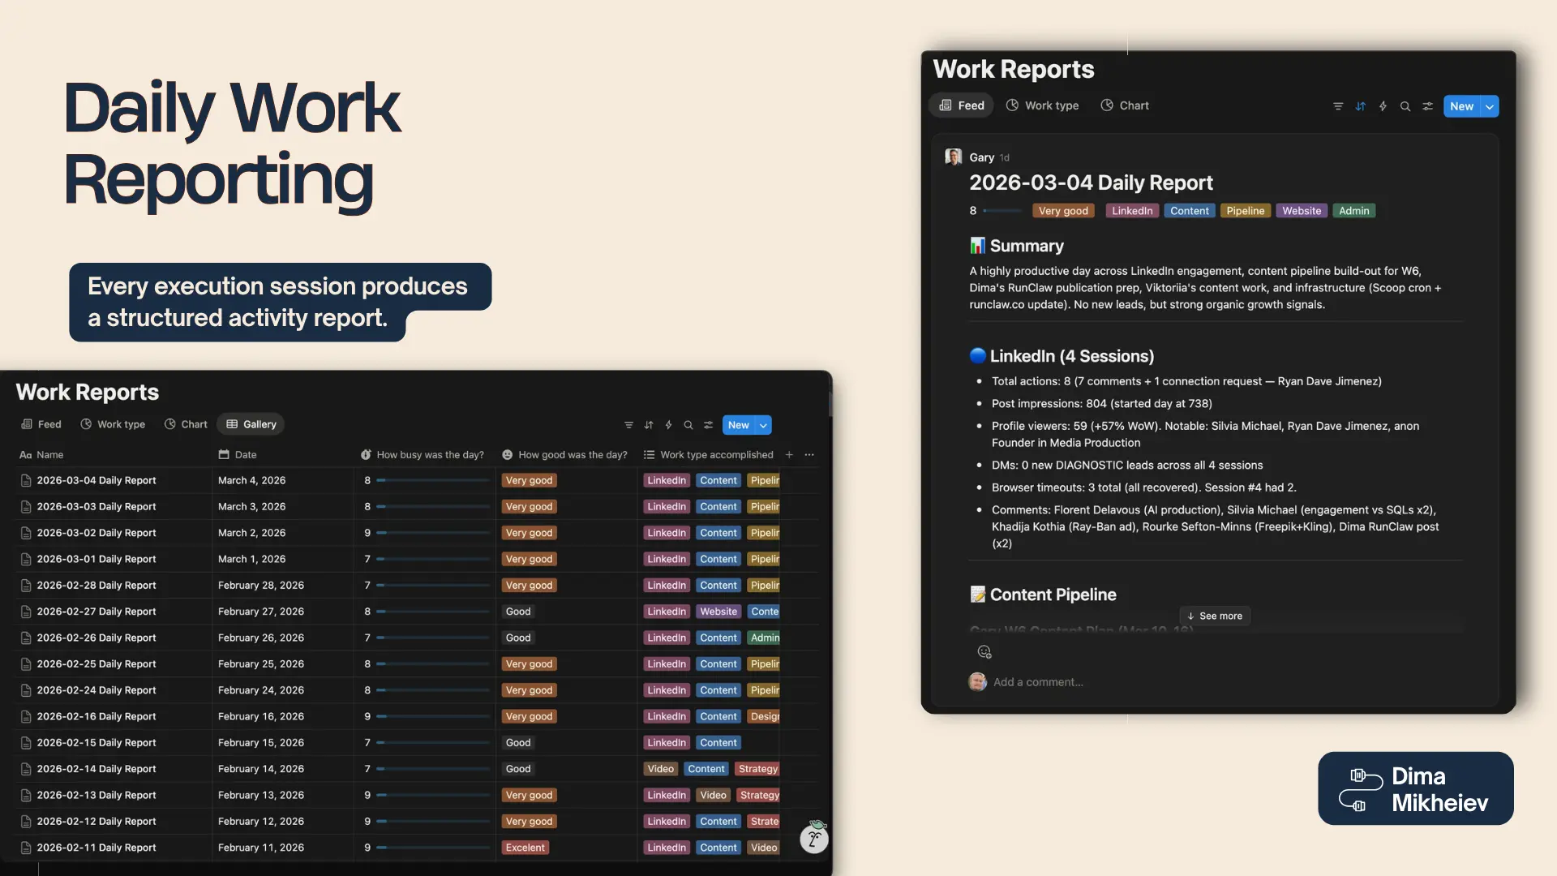This screenshot has width=1557, height=876.
Task: Open table header more options ellipsis
Action: coord(809,455)
